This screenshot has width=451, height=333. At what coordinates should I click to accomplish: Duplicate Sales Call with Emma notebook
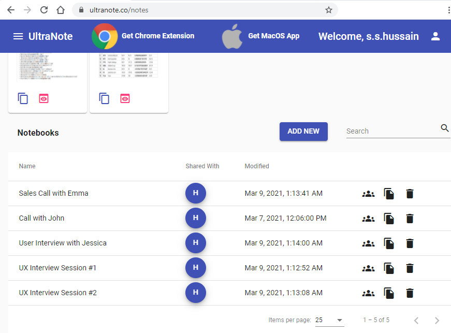click(389, 194)
